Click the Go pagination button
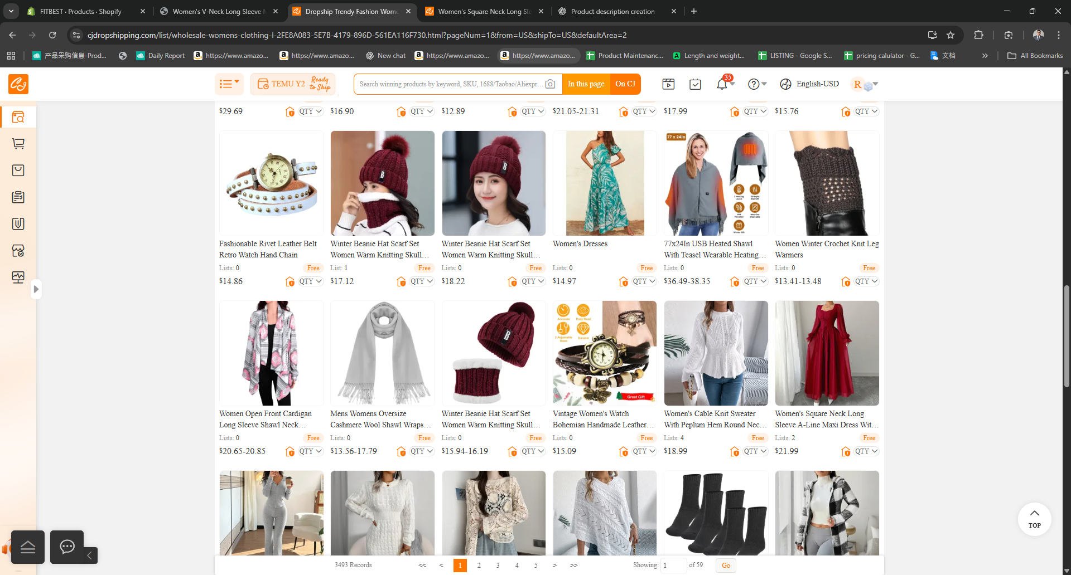The width and height of the screenshot is (1071, 575). pos(726,565)
